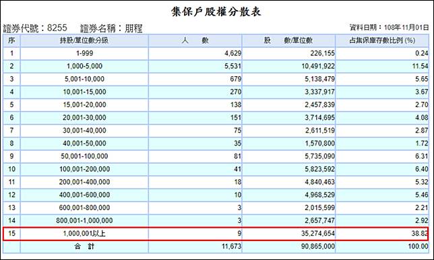Select the 40,001-50,000 range cell

tap(84, 143)
